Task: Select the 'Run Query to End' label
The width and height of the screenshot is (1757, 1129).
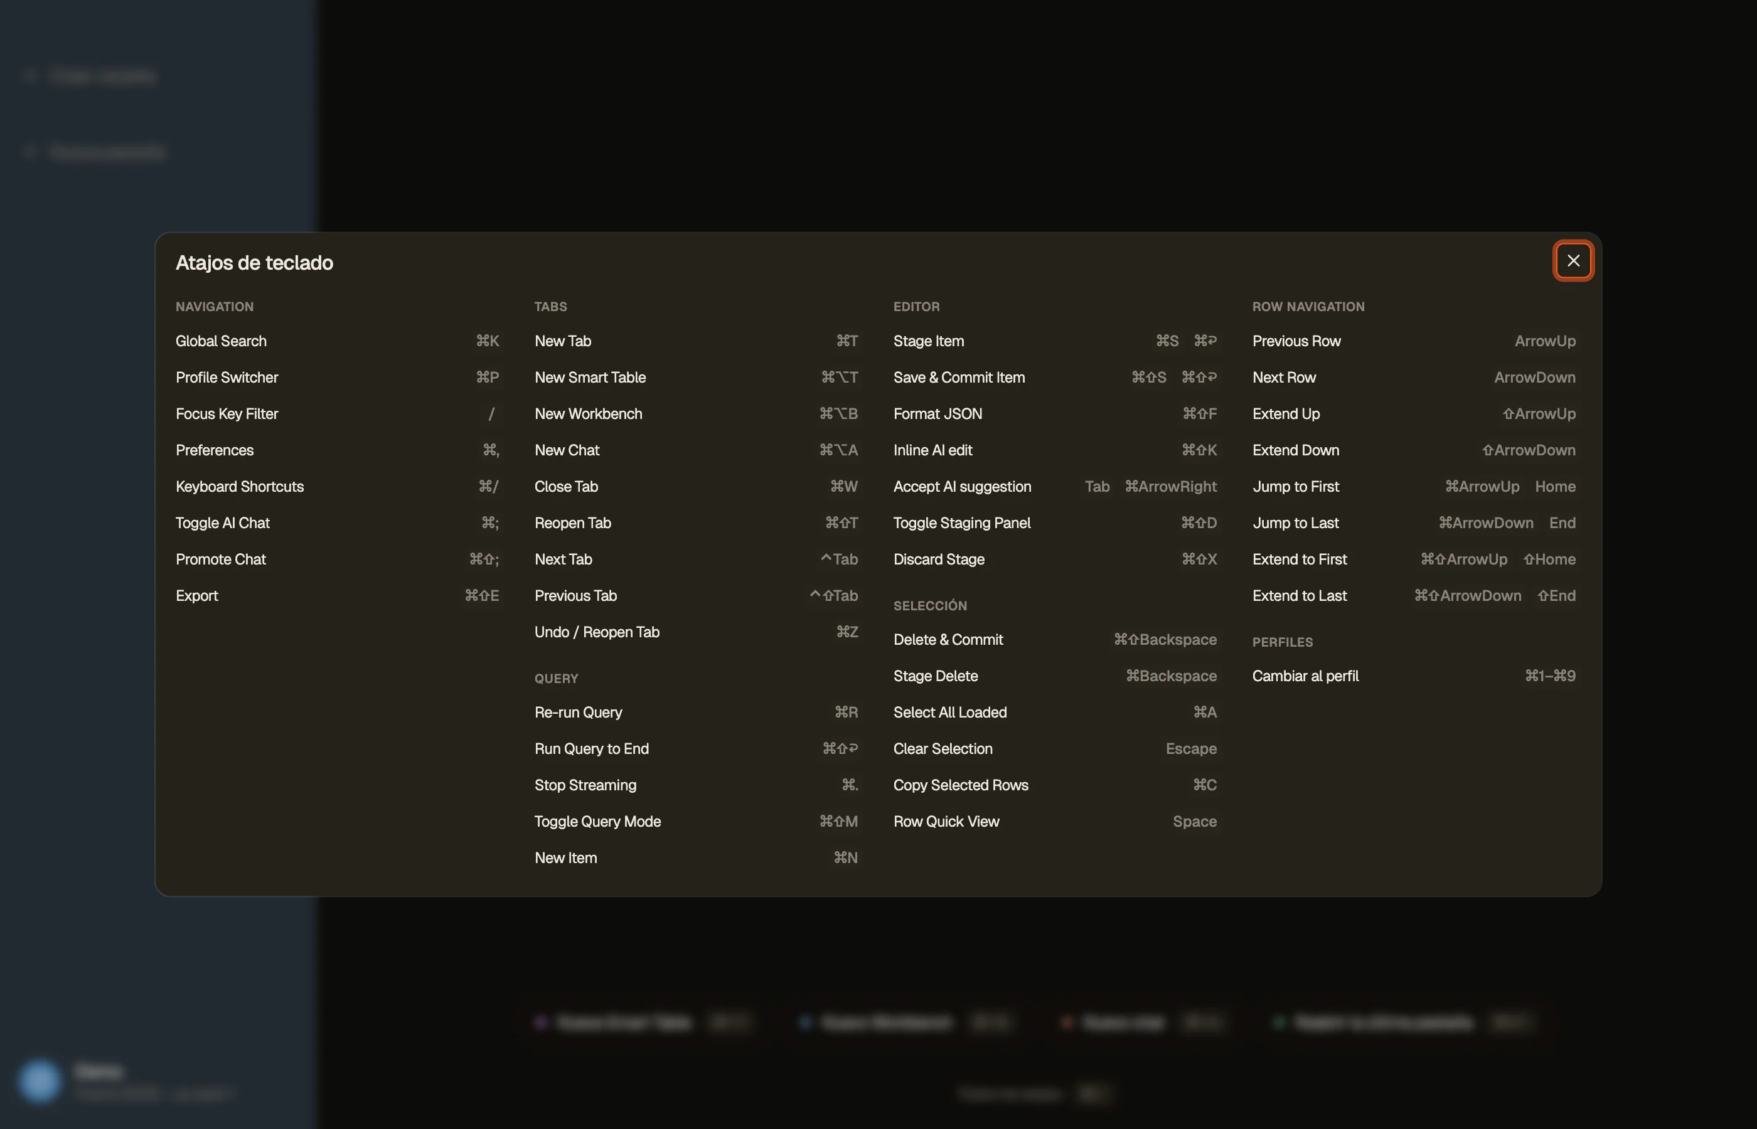Action: click(x=591, y=748)
